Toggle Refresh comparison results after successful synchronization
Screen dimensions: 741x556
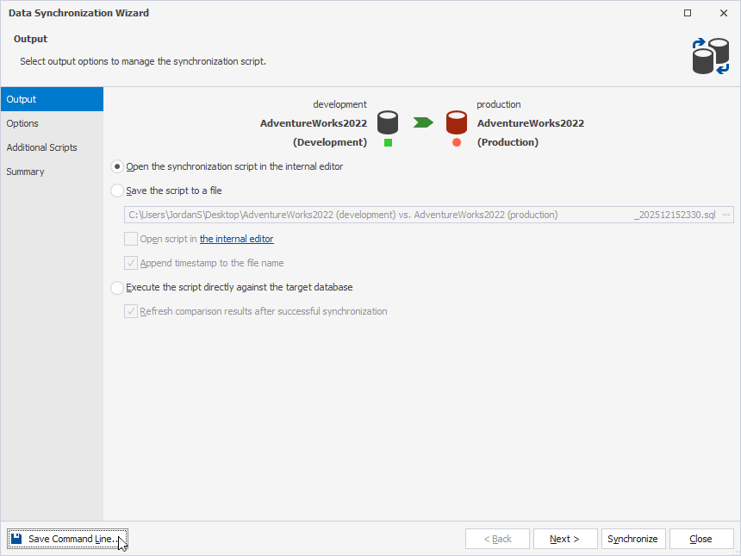click(x=131, y=311)
